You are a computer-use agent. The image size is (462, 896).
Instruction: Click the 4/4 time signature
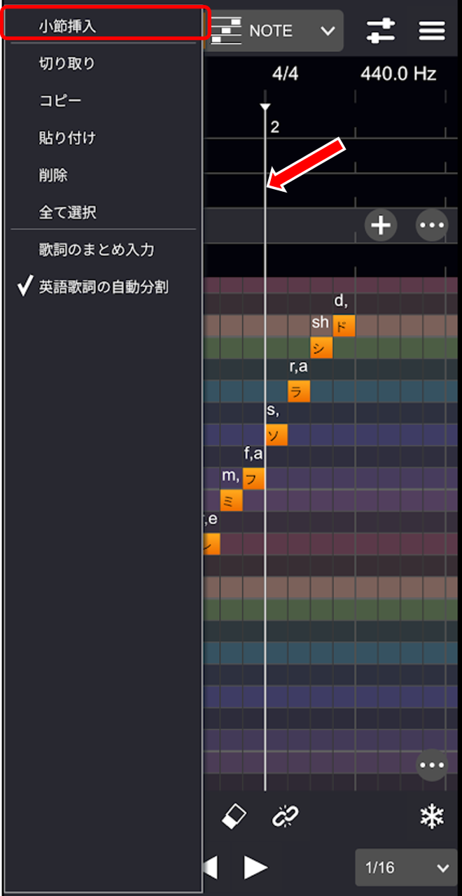286,74
